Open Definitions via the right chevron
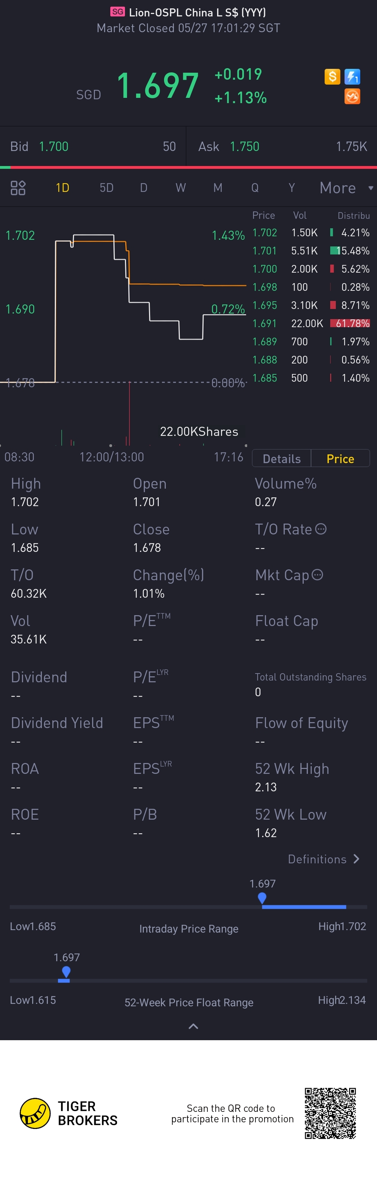 (x=356, y=859)
